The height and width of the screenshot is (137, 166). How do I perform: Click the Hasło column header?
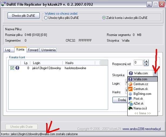[x=79, y=63]
